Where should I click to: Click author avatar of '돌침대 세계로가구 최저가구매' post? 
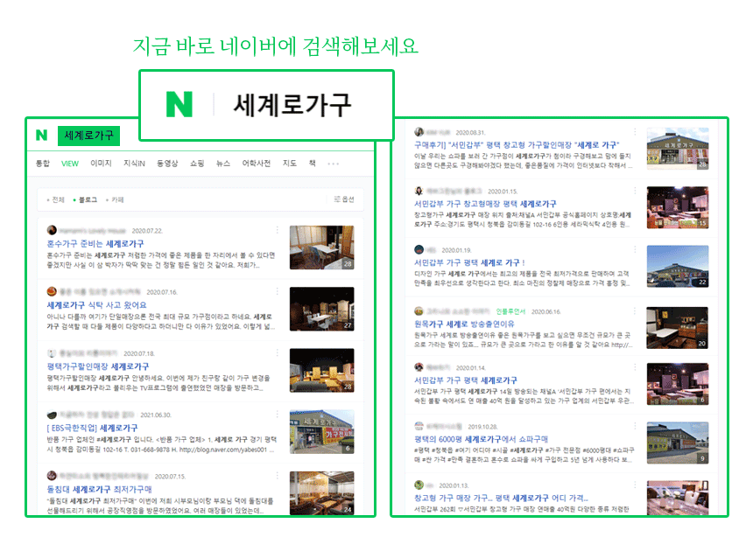pos(52,476)
